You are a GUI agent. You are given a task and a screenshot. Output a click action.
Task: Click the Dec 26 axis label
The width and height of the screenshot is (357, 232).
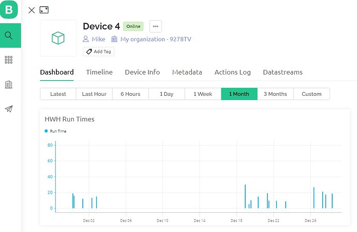(x=310, y=221)
